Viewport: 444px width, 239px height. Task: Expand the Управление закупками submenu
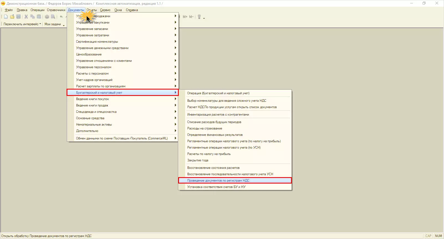[x=123, y=22]
